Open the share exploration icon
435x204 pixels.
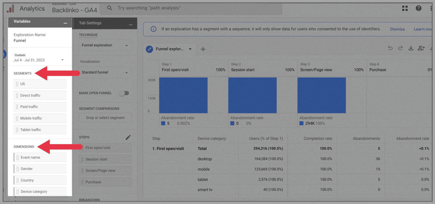[421, 48]
